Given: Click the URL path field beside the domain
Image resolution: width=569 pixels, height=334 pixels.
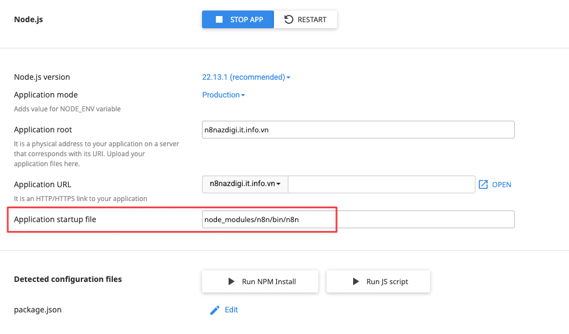Looking at the screenshot, I should point(382,184).
